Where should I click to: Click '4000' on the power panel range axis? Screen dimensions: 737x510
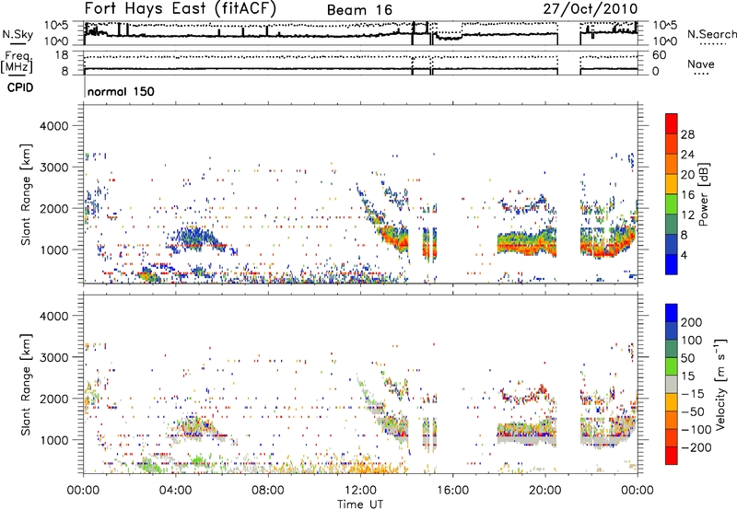coord(53,126)
